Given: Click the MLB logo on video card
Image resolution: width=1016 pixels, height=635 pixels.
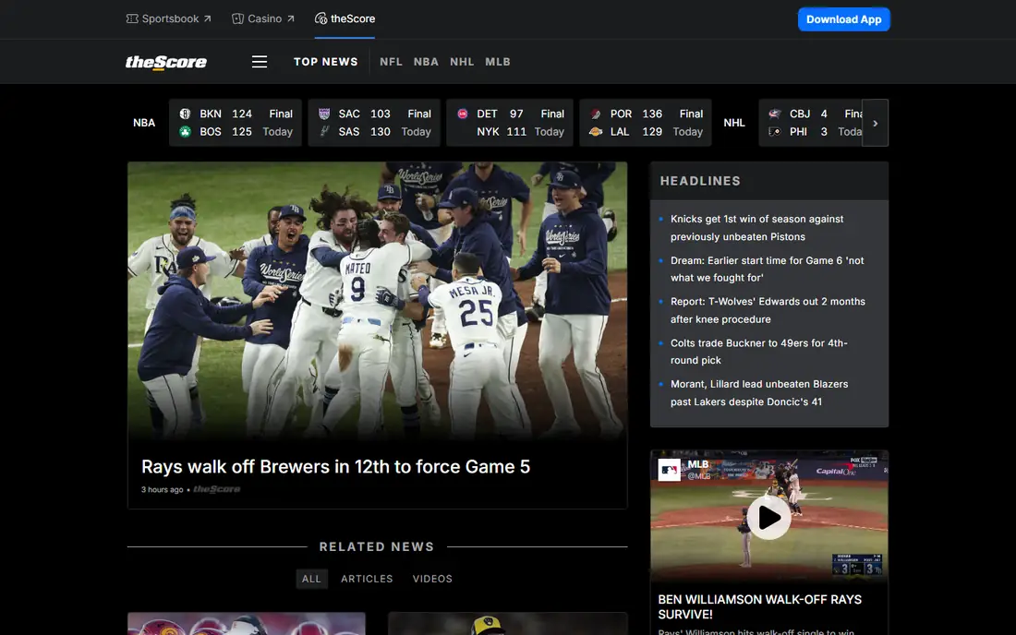Looking at the screenshot, I should click(x=670, y=470).
